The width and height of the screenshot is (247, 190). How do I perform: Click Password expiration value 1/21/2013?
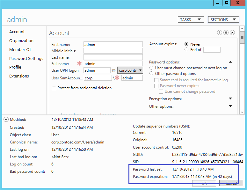click(x=202, y=177)
